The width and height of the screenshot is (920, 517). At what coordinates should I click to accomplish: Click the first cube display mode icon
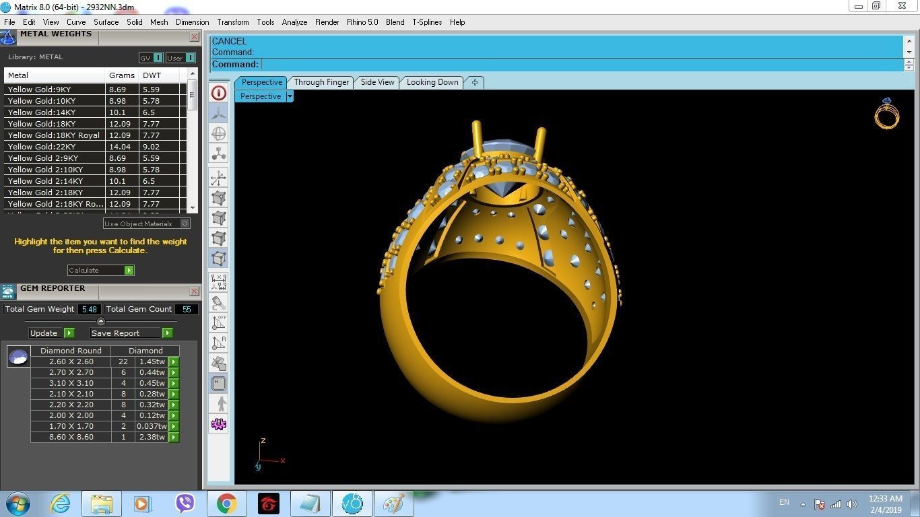(219, 198)
